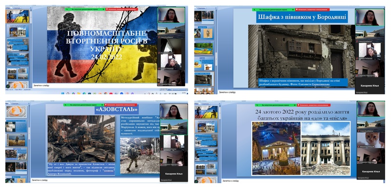Open the taskbar search magnifier icon
Screen dimensions: 391x187
pos(68,93)
